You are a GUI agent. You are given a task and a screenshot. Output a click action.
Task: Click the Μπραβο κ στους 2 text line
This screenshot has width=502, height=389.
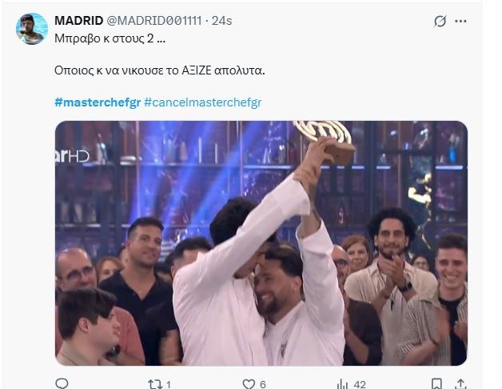(110, 38)
